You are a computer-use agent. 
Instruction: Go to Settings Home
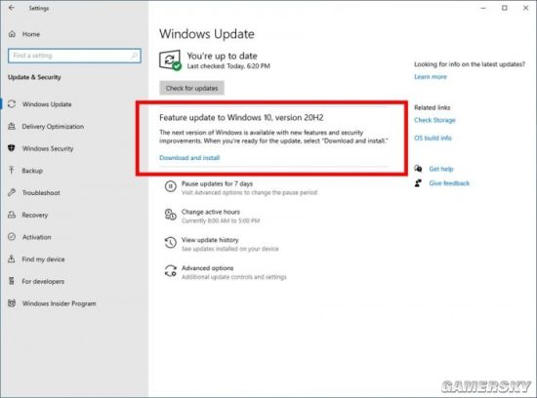pyautogui.click(x=31, y=34)
